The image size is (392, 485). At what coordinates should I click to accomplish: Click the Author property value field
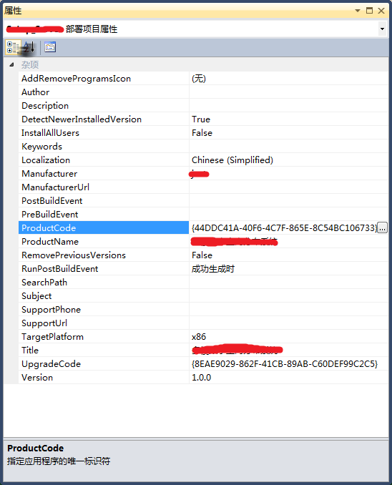[x=289, y=92]
